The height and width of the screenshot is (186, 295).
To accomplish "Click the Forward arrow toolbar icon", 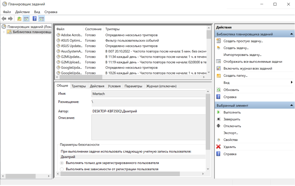I will click(x=10, y=19).
